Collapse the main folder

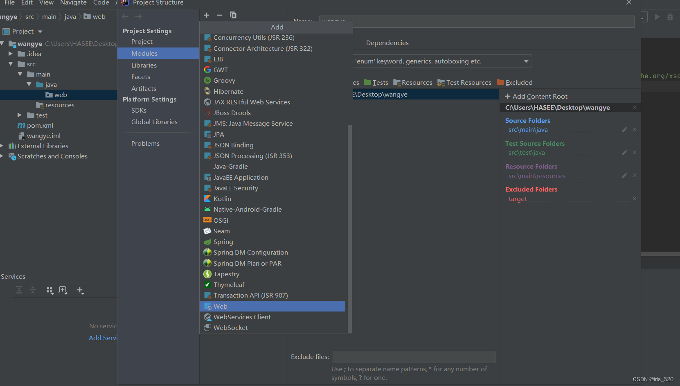20,74
